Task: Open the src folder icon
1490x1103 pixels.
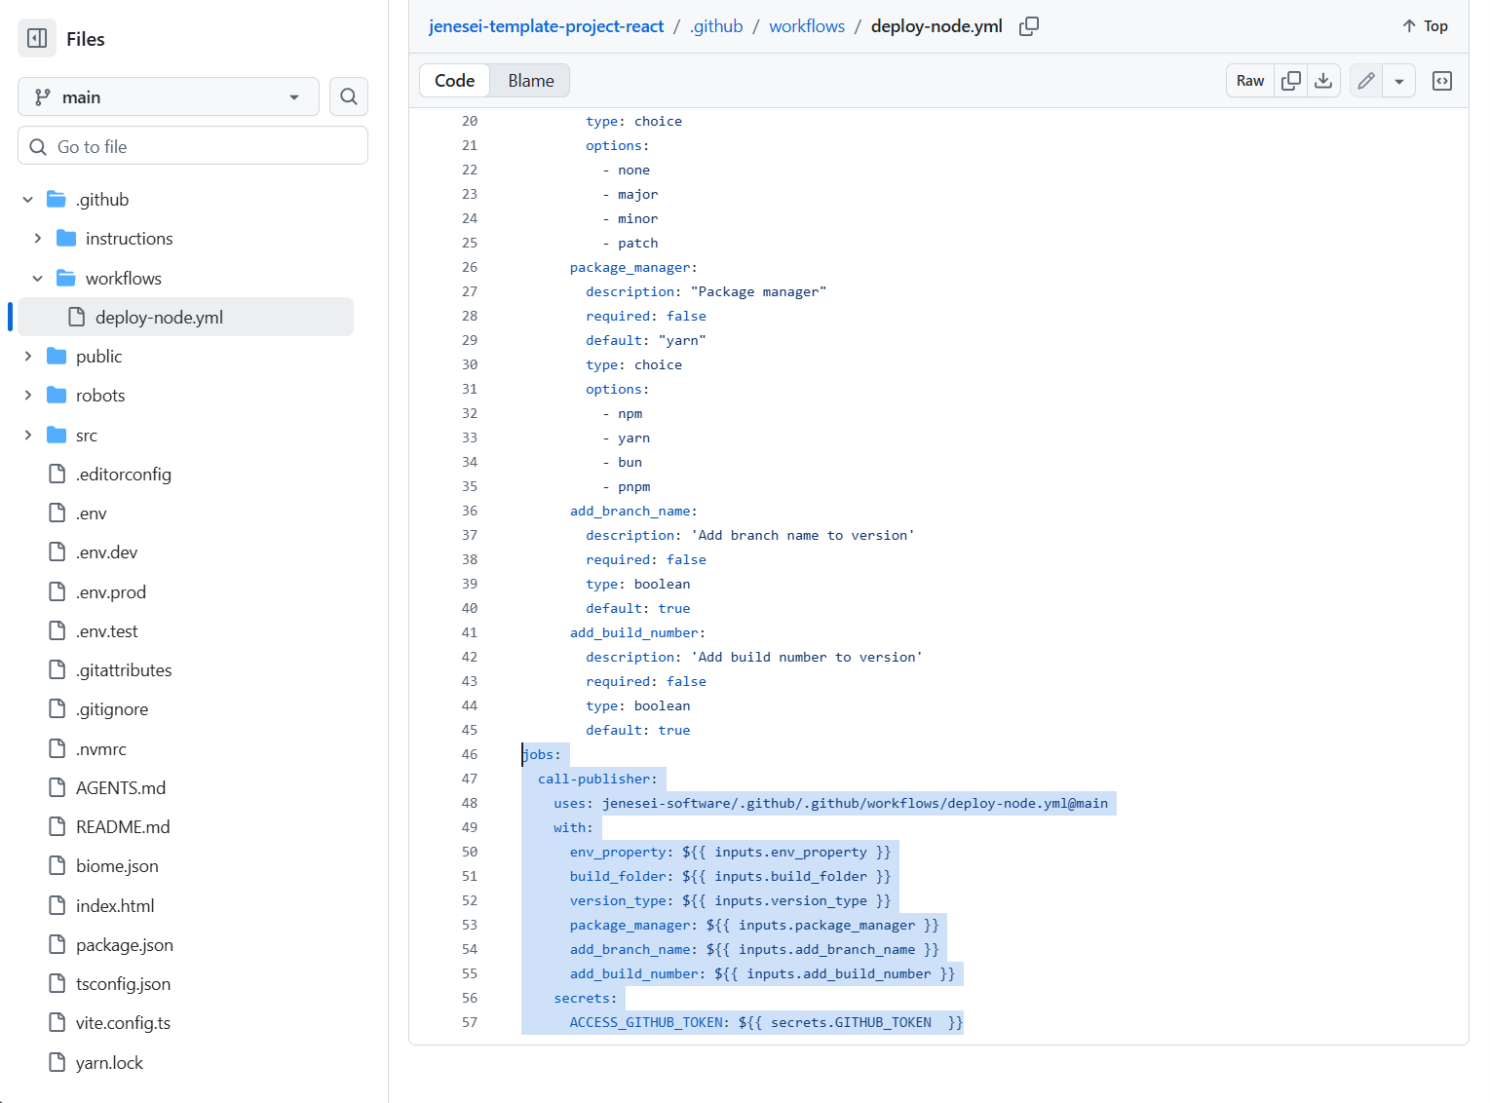Action: coord(57,436)
